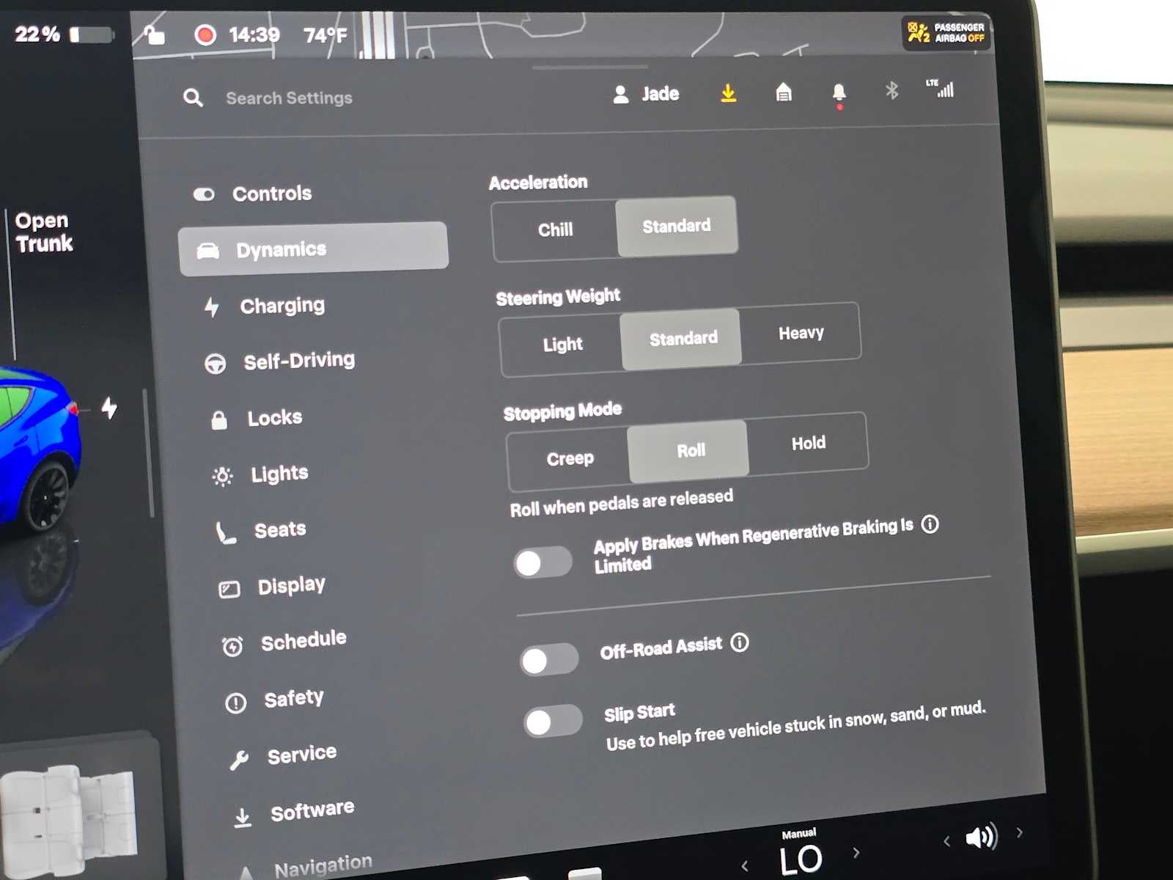Show info about regenerative braking brakes option

930,524
